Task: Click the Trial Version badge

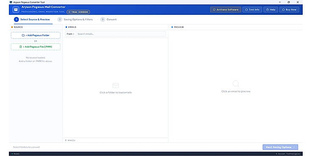Action: point(78,12)
